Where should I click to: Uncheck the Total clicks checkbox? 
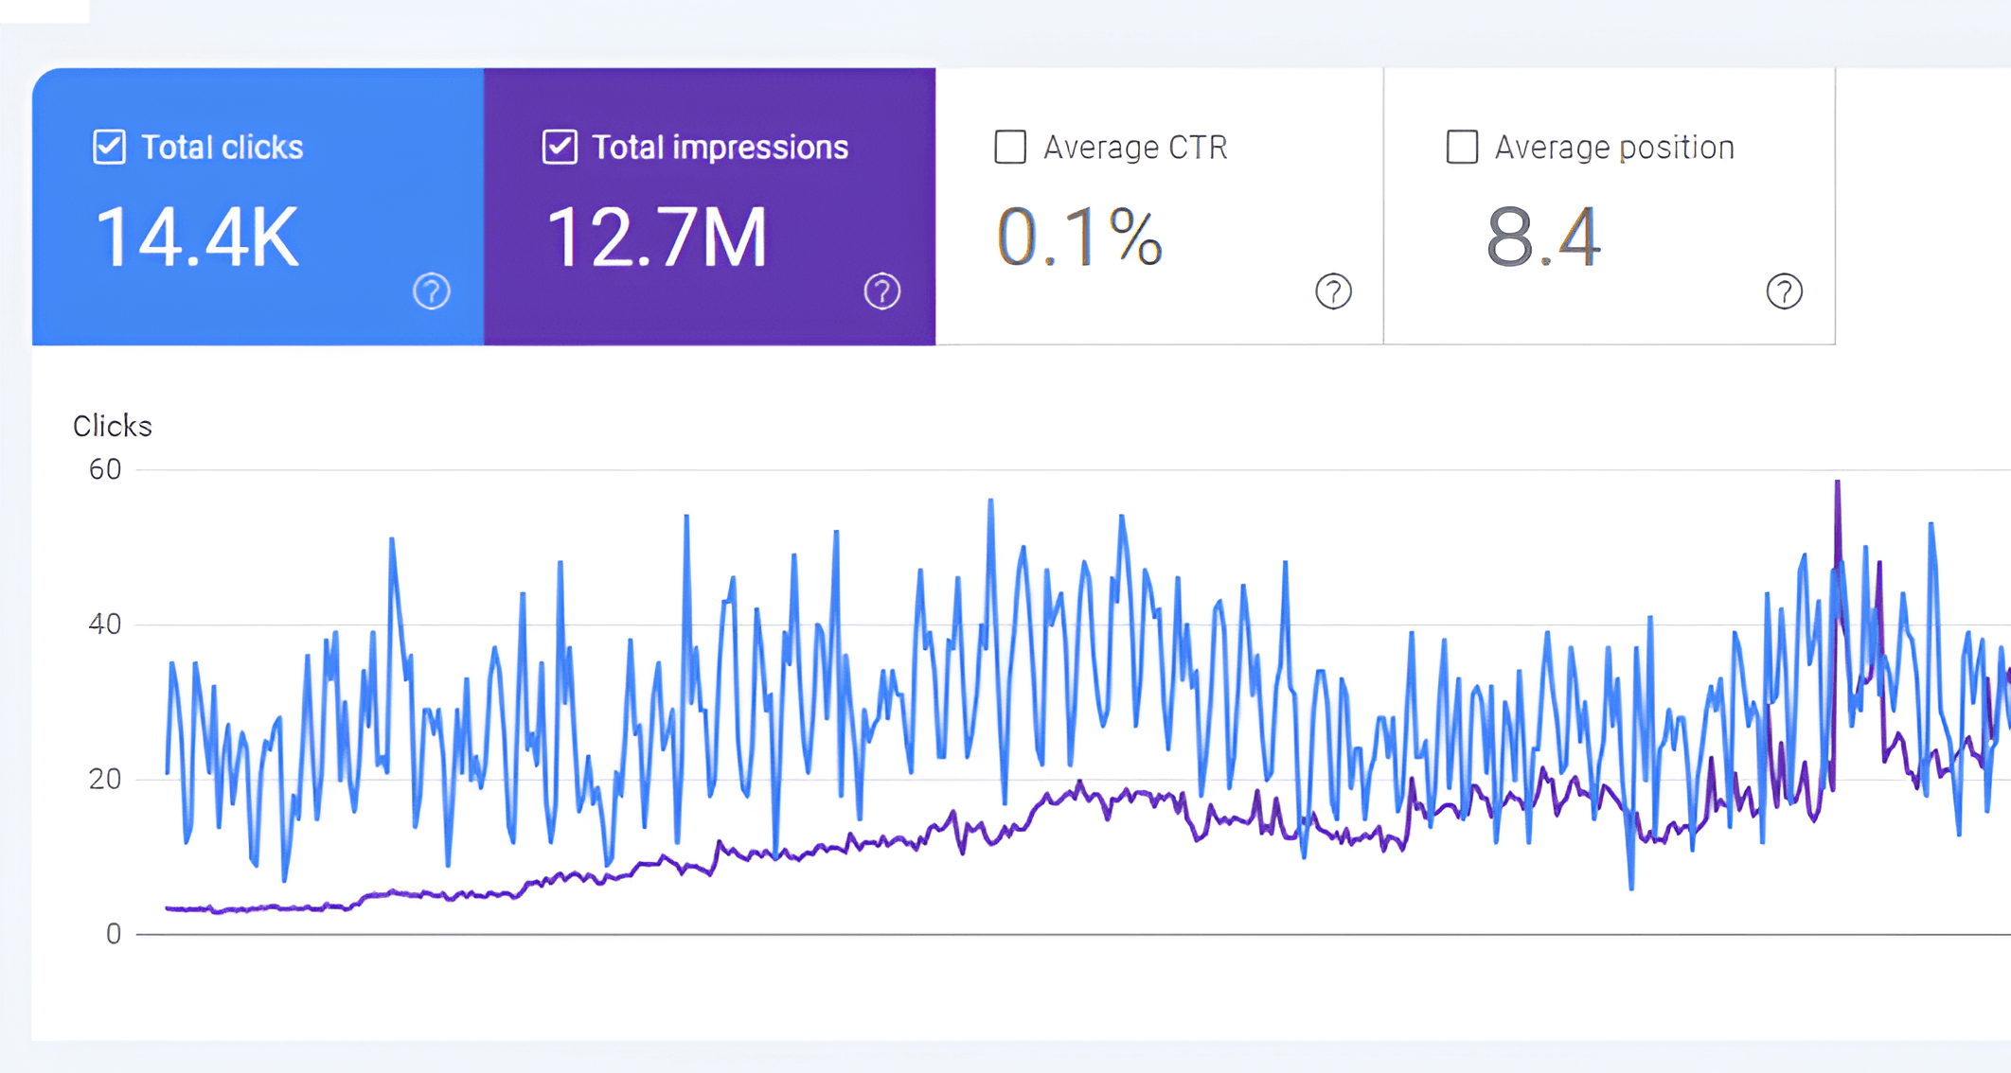(x=109, y=148)
